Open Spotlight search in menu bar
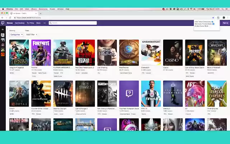This screenshot has width=230, height=144. [222, 9]
